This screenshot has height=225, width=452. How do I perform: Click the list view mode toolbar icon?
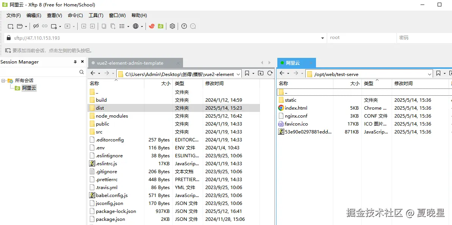122,26
